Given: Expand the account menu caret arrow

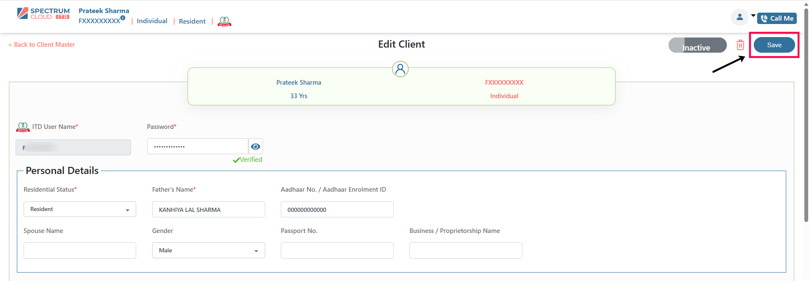Looking at the screenshot, I should [x=753, y=16].
